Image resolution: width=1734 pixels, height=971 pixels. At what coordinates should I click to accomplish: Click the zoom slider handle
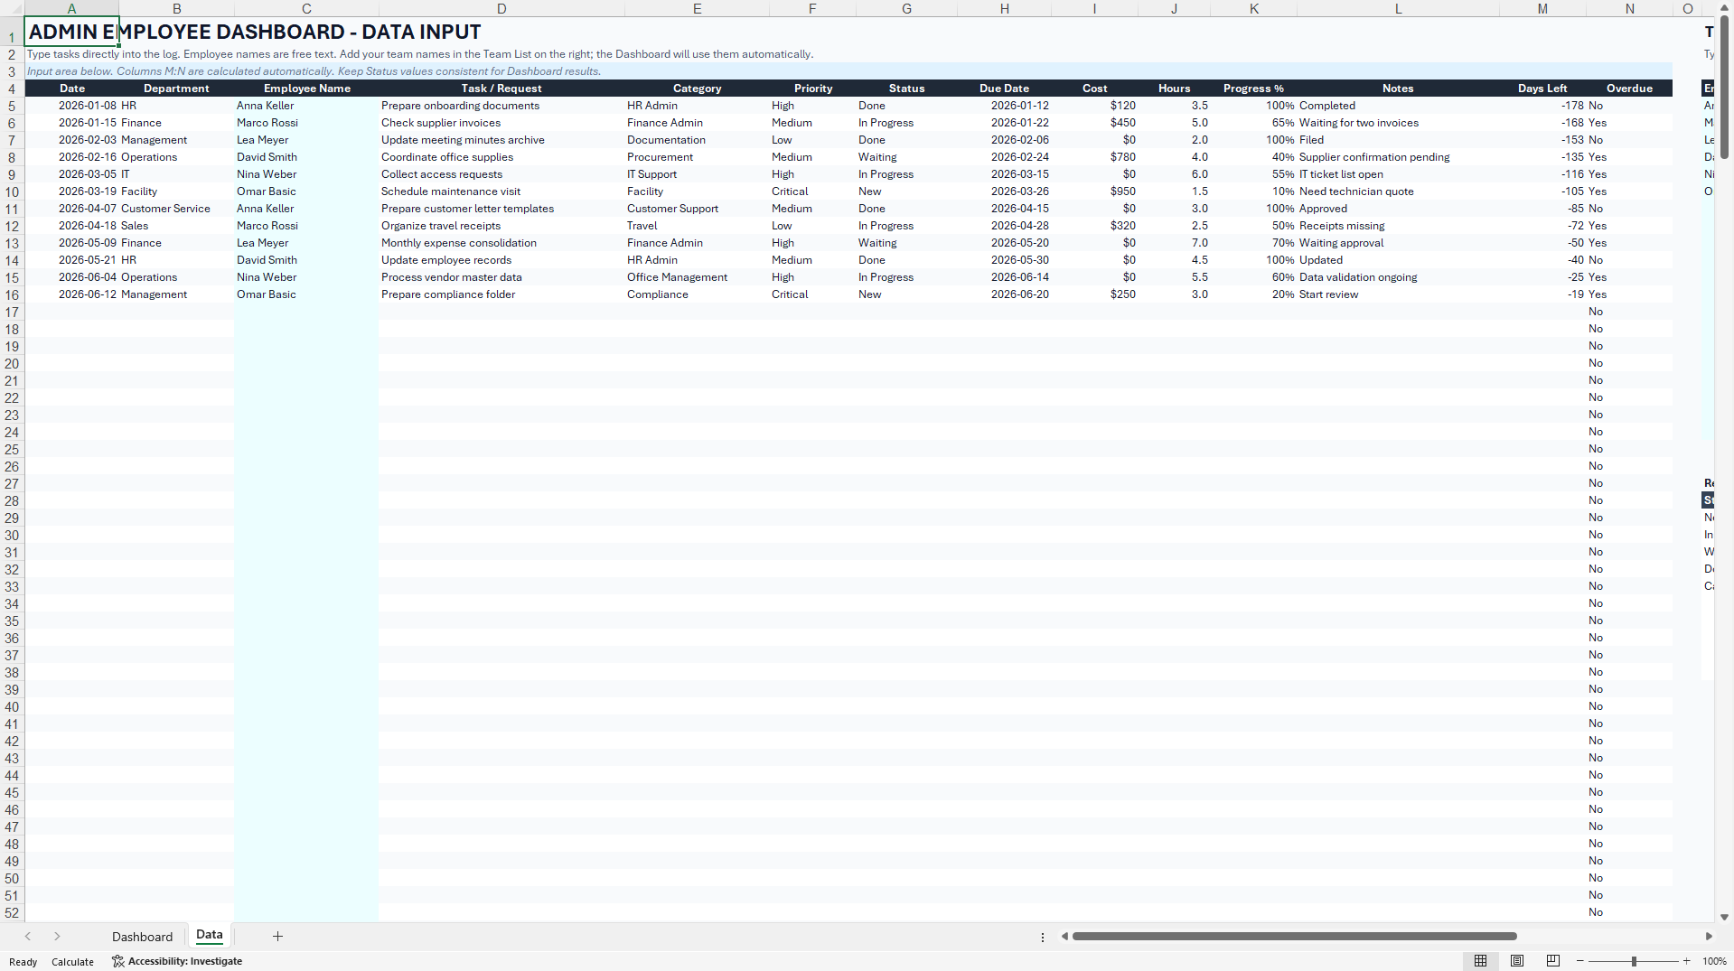pos(1634,961)
